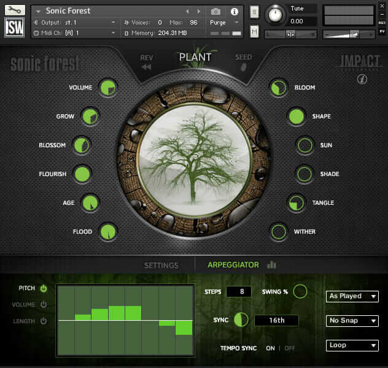The width and height of the screenshot is (388, 368).
Task: Open the As Played dropdown
Action: click(x=352, y=296)
